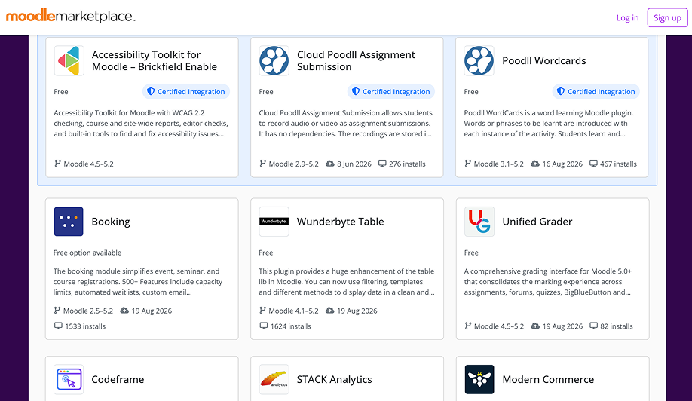Image resolution: width=692 pixels, height=401 pixels.
Task: Click the Cloud Poodll description text
Action: click(345, 124)
